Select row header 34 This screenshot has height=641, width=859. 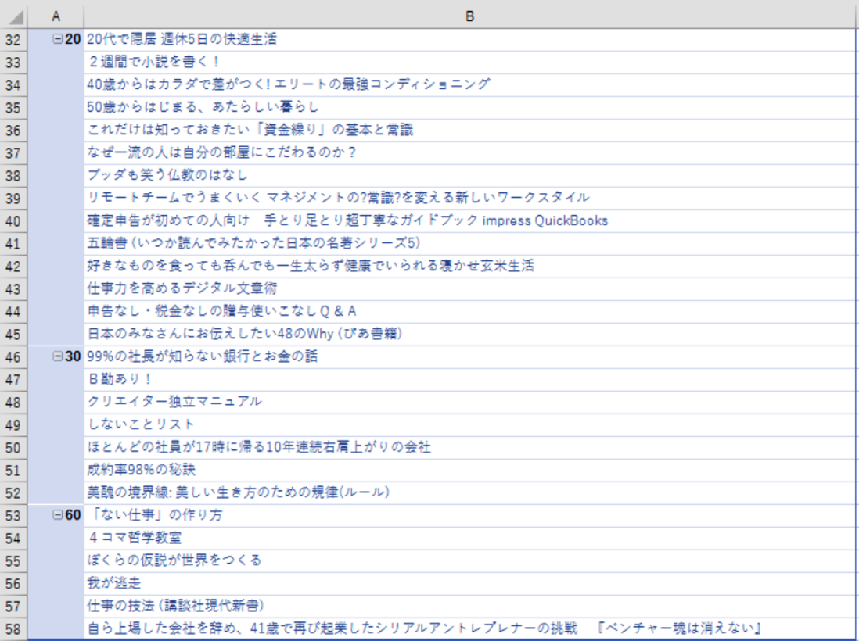pos(14,85)
